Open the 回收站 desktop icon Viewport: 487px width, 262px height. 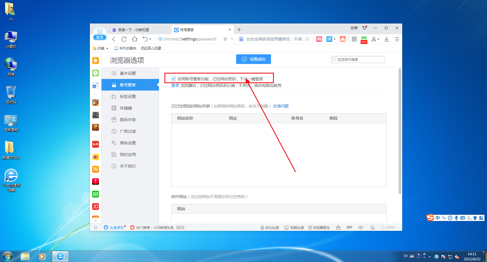(x=11, y=95)
